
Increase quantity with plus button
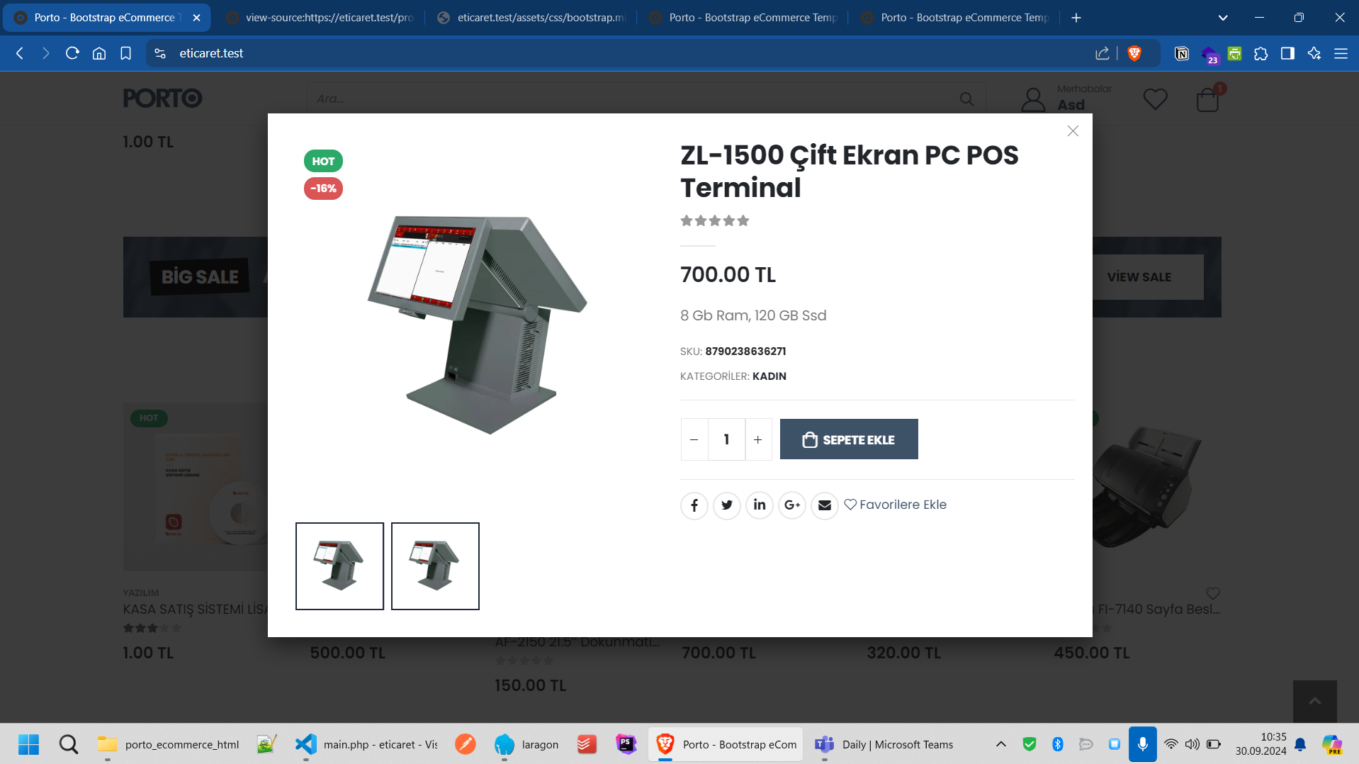758,439
